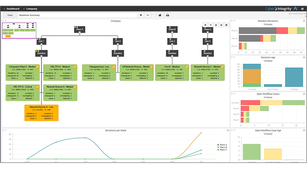Zoom out of the company tree diagram
The height and width of the screenshot is (169, 307).
(x=211, y=25)
